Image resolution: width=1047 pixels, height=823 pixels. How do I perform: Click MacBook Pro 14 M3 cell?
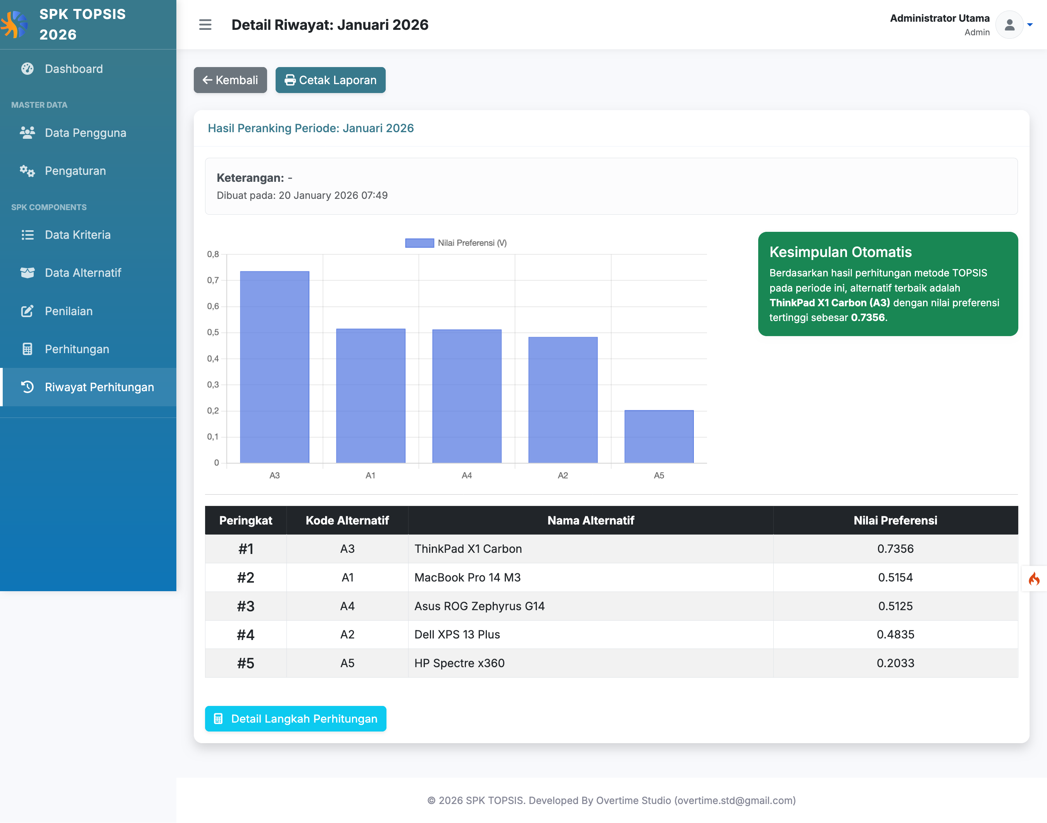(x=591, y=577)
